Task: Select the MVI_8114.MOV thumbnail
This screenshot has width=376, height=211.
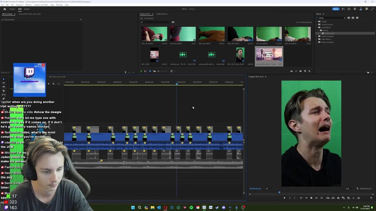Action: tap(154, 34)
